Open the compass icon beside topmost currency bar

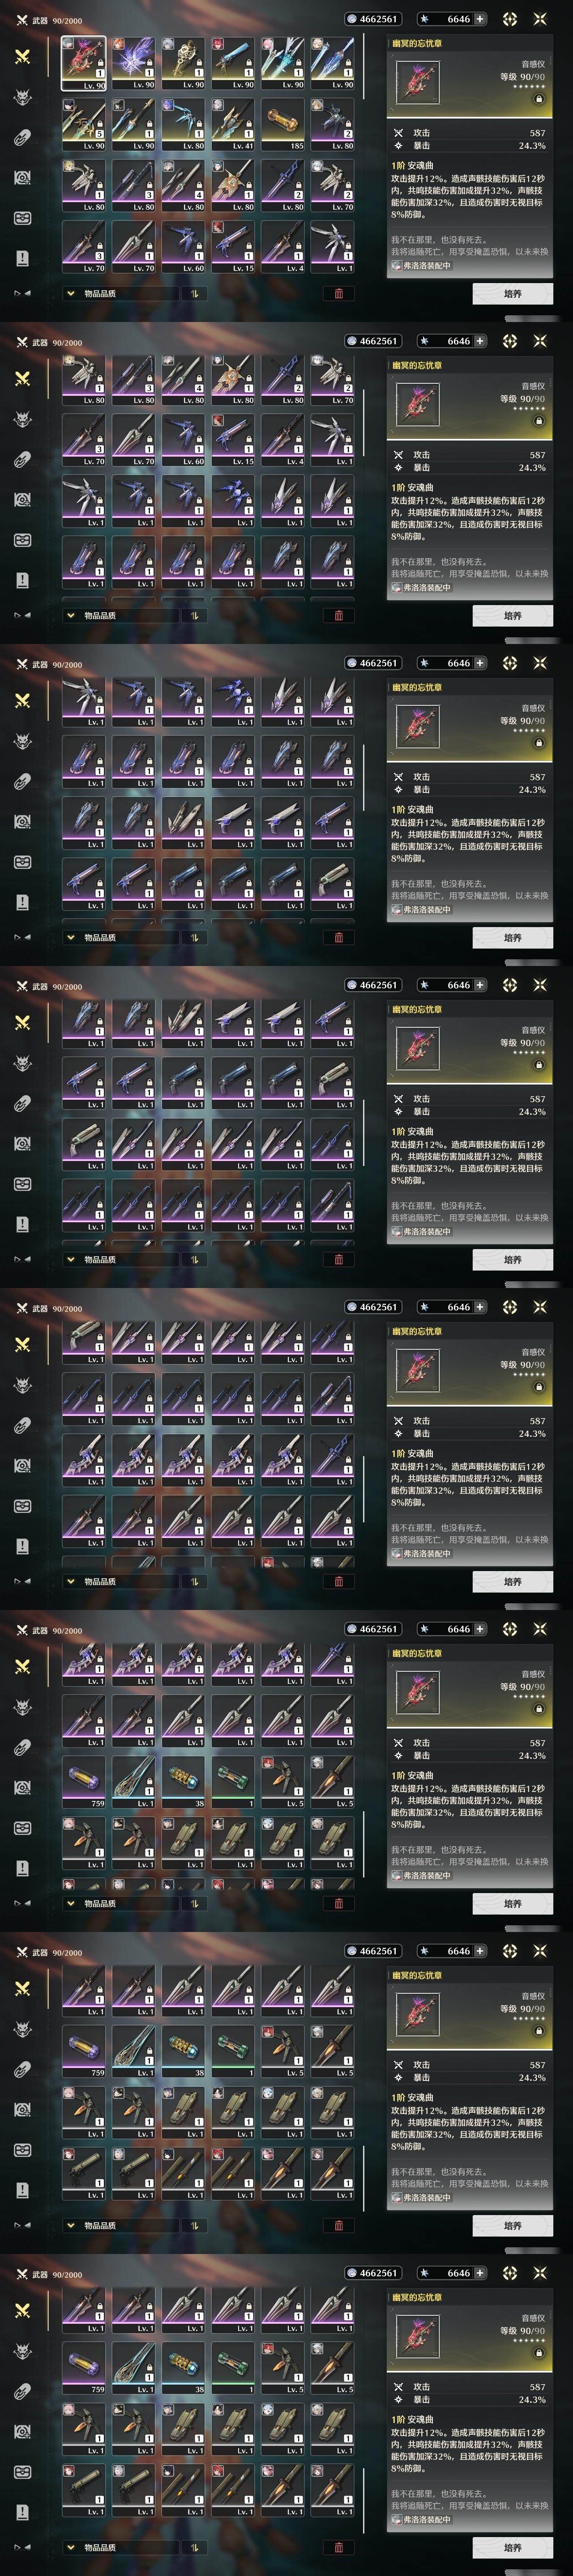(x=510, y=19)
